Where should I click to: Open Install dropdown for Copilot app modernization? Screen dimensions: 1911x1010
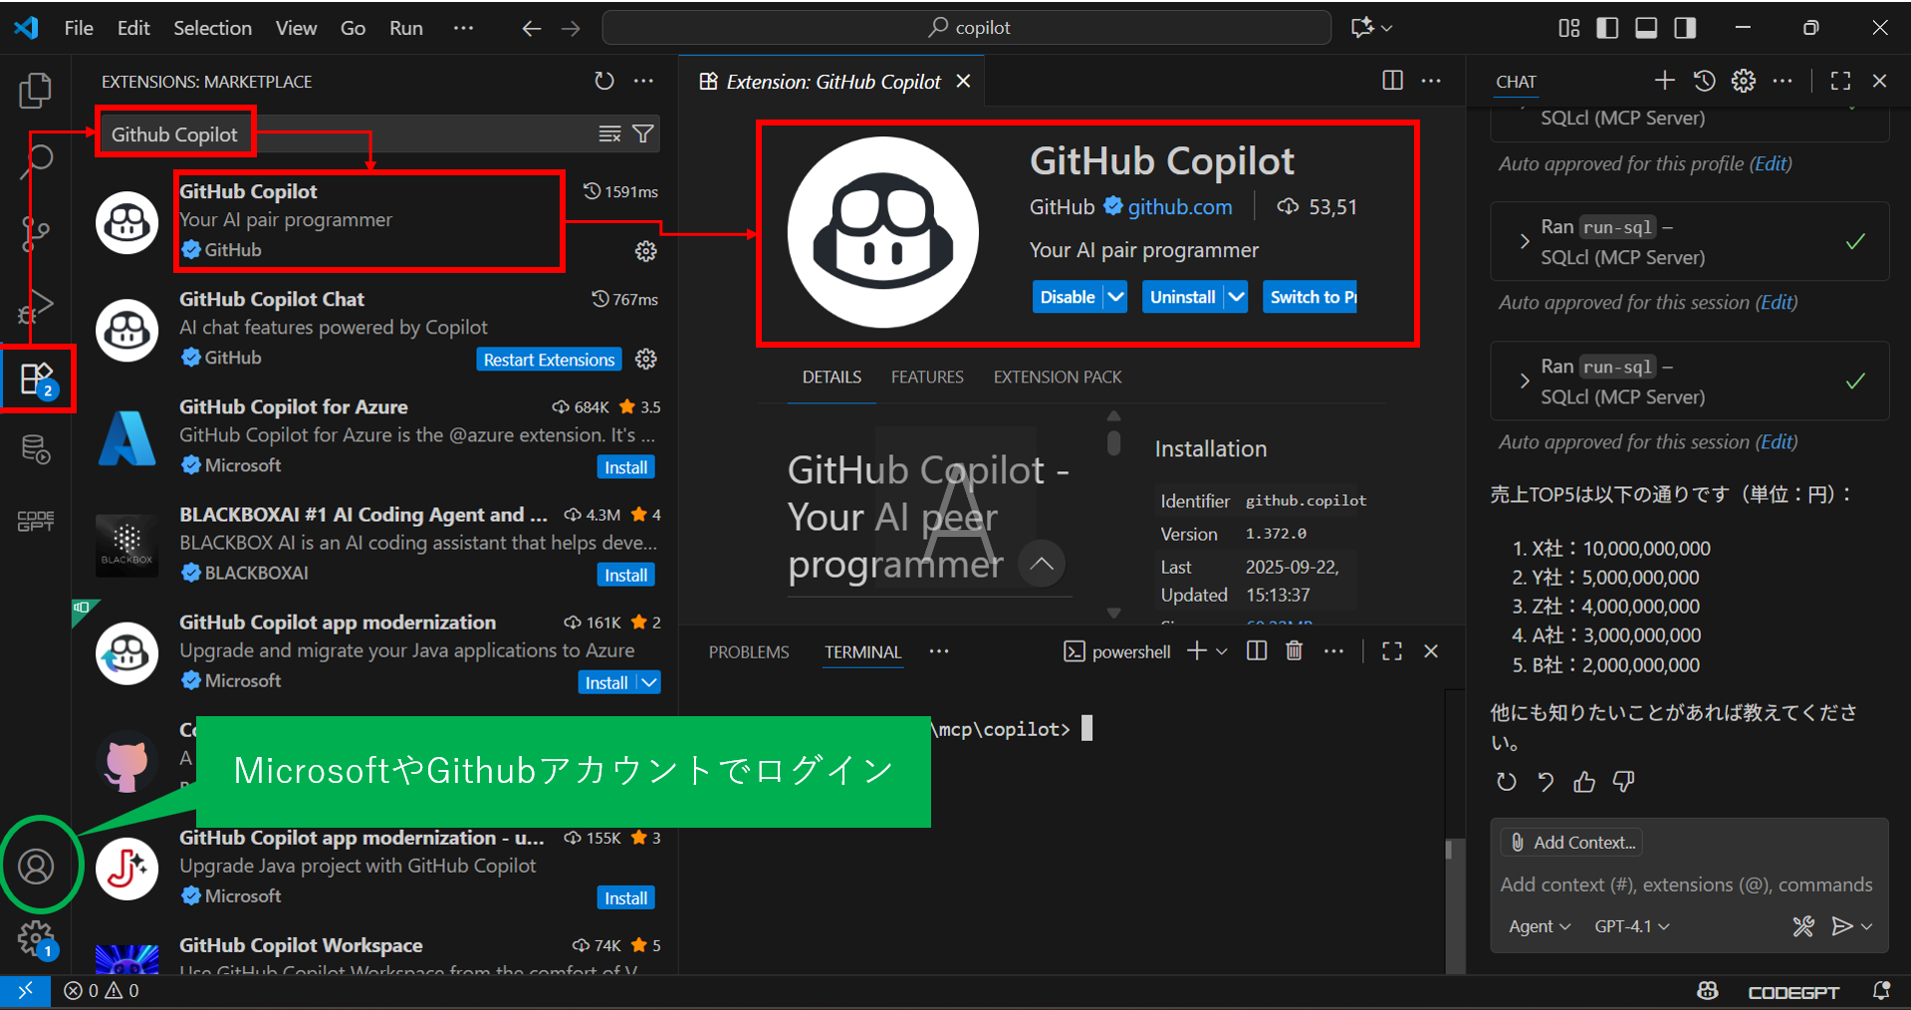(649, 682)
